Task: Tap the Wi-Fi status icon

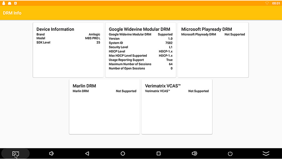Action: tap(267, 3)
